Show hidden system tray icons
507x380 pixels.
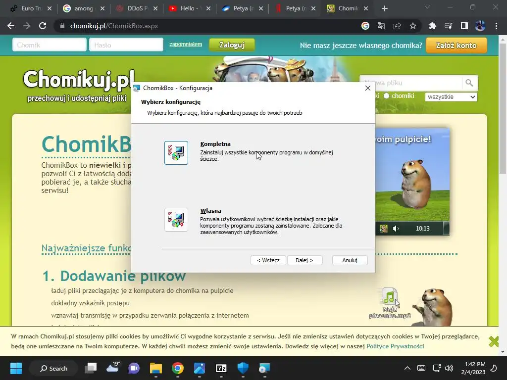(407, 368)
